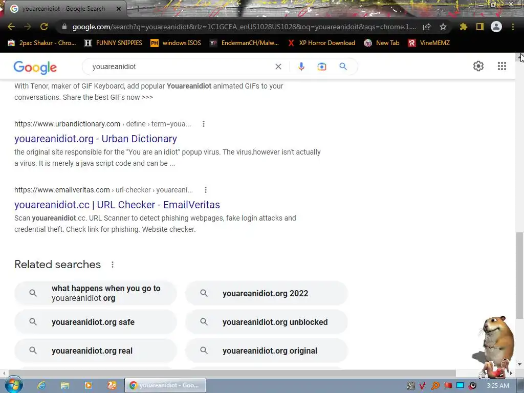Open the options menu for the EmailVeritas result

pyautogui.click(x=206, y=190)
